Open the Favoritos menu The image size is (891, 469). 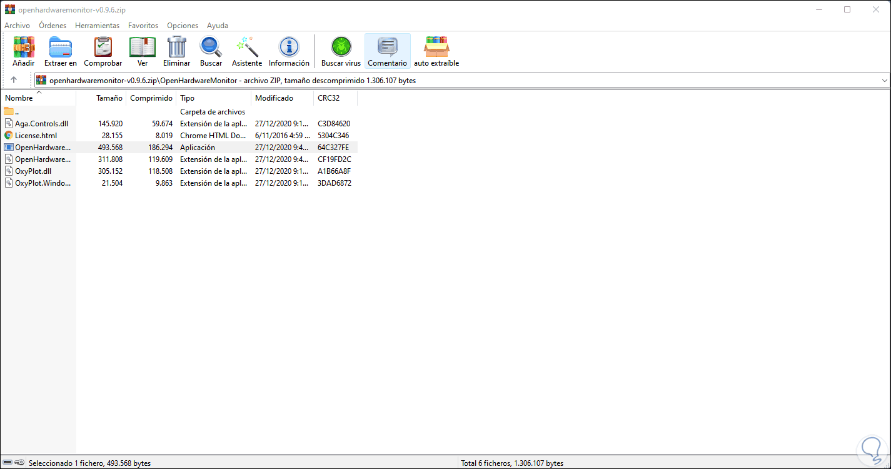point(143,26)
